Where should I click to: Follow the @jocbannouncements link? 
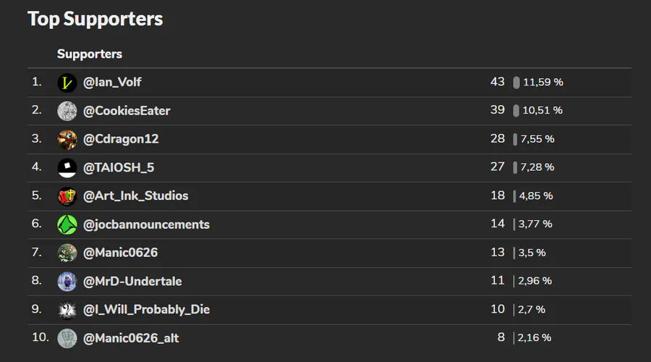(146, 225)
